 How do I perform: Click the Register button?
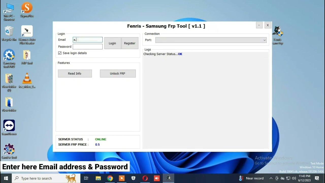click(130, 43)
